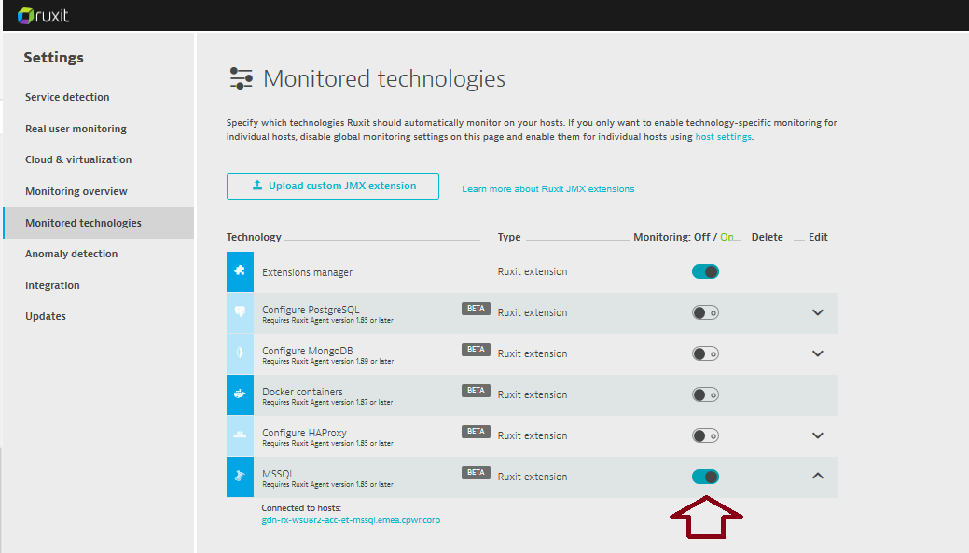Click the Docker containers whale icon
This screenshot has width=969, height=553.
click(240, 394)
